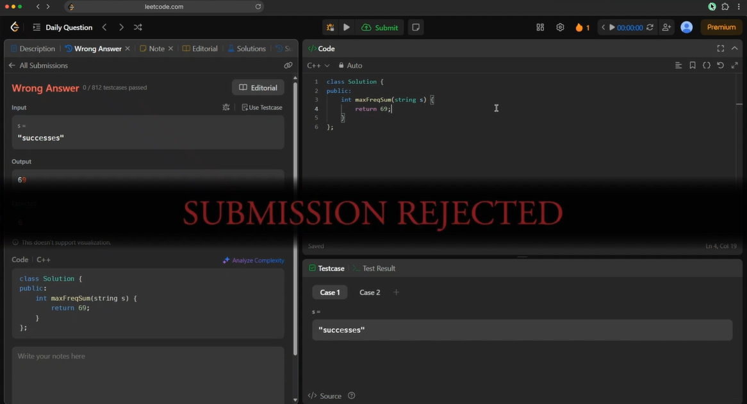Click Analyze Complexity link
The height and width of the screenshot is (404, 747).
[253, 260]
